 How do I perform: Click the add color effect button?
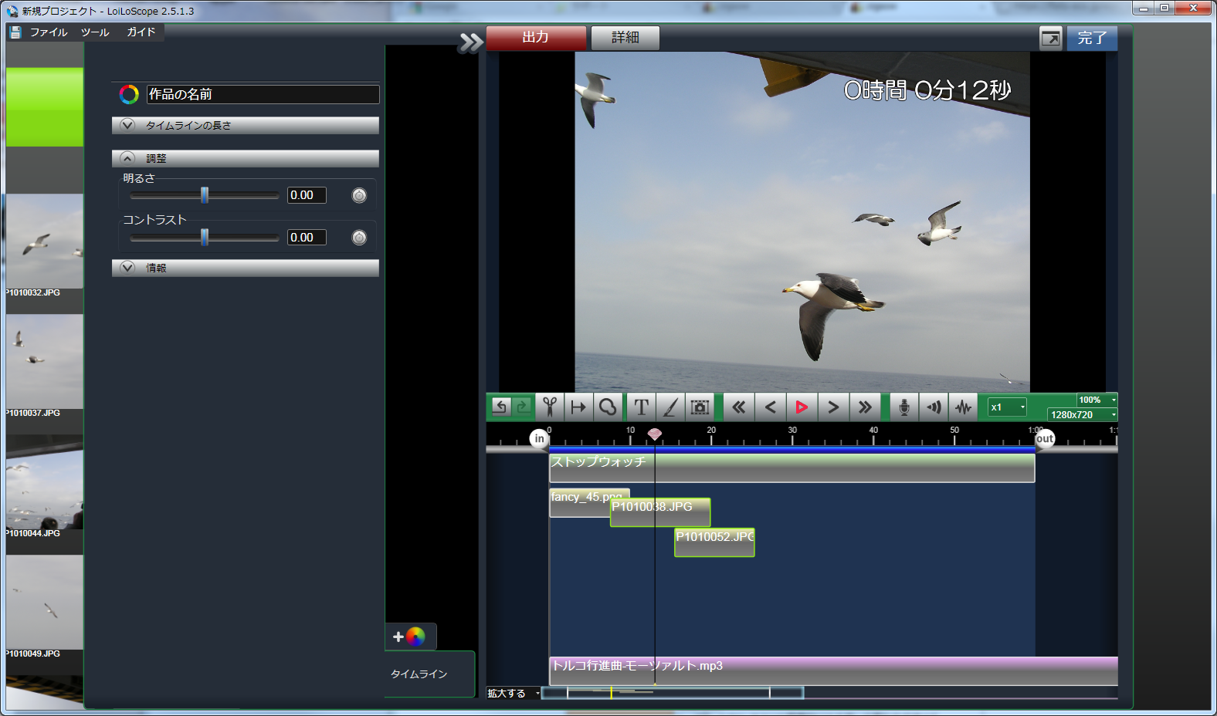[409, 637]
